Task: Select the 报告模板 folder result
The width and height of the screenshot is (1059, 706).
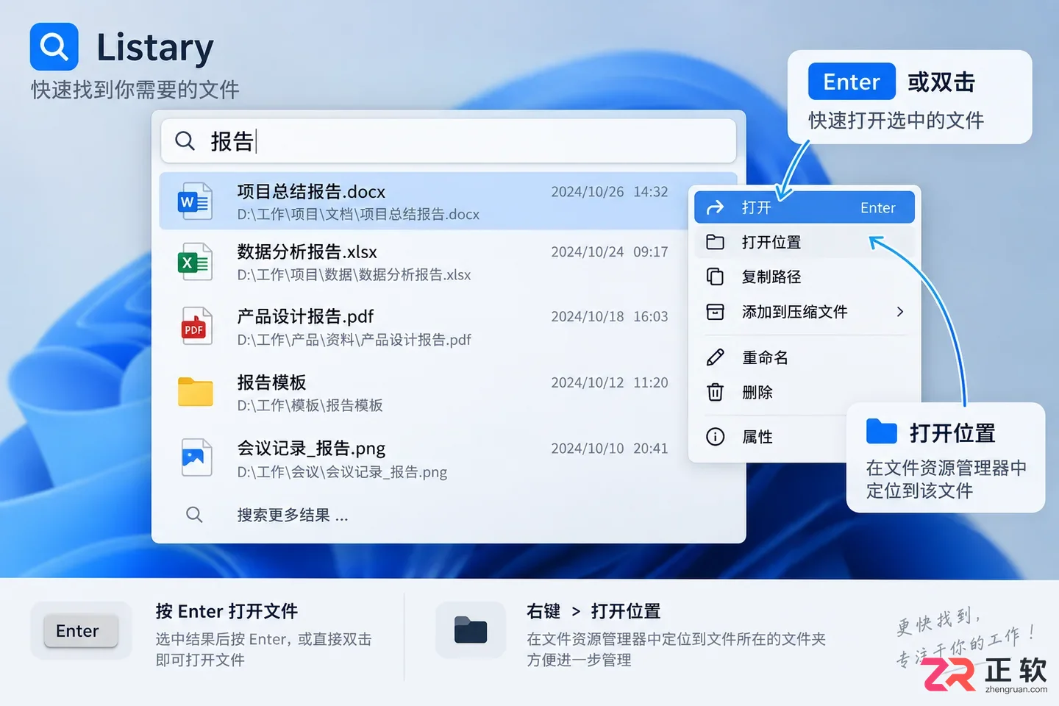Action: (x=424, y=393)
